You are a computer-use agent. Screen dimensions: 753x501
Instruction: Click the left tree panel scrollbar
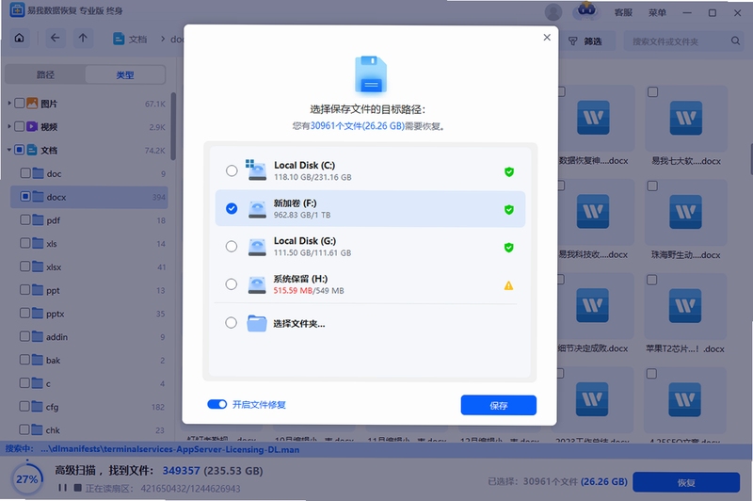173,126
